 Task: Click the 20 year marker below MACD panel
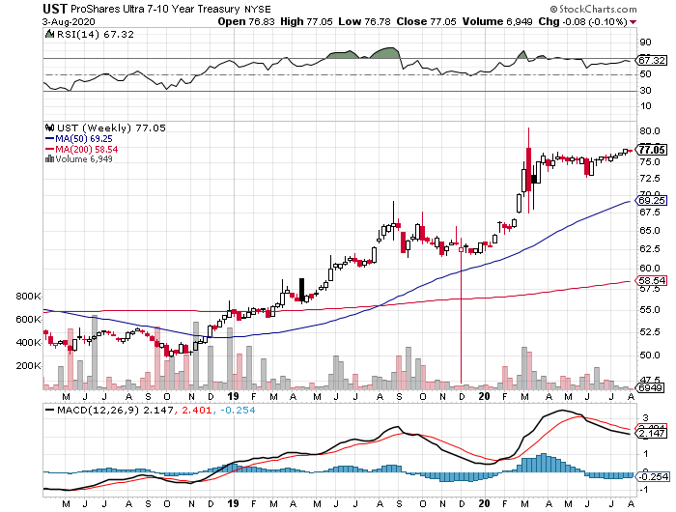point(484,503)
